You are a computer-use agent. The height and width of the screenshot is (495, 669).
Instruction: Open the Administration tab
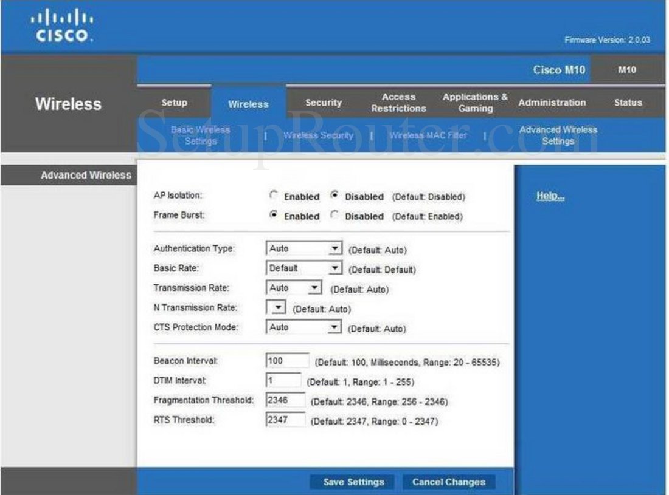[552, 103]
